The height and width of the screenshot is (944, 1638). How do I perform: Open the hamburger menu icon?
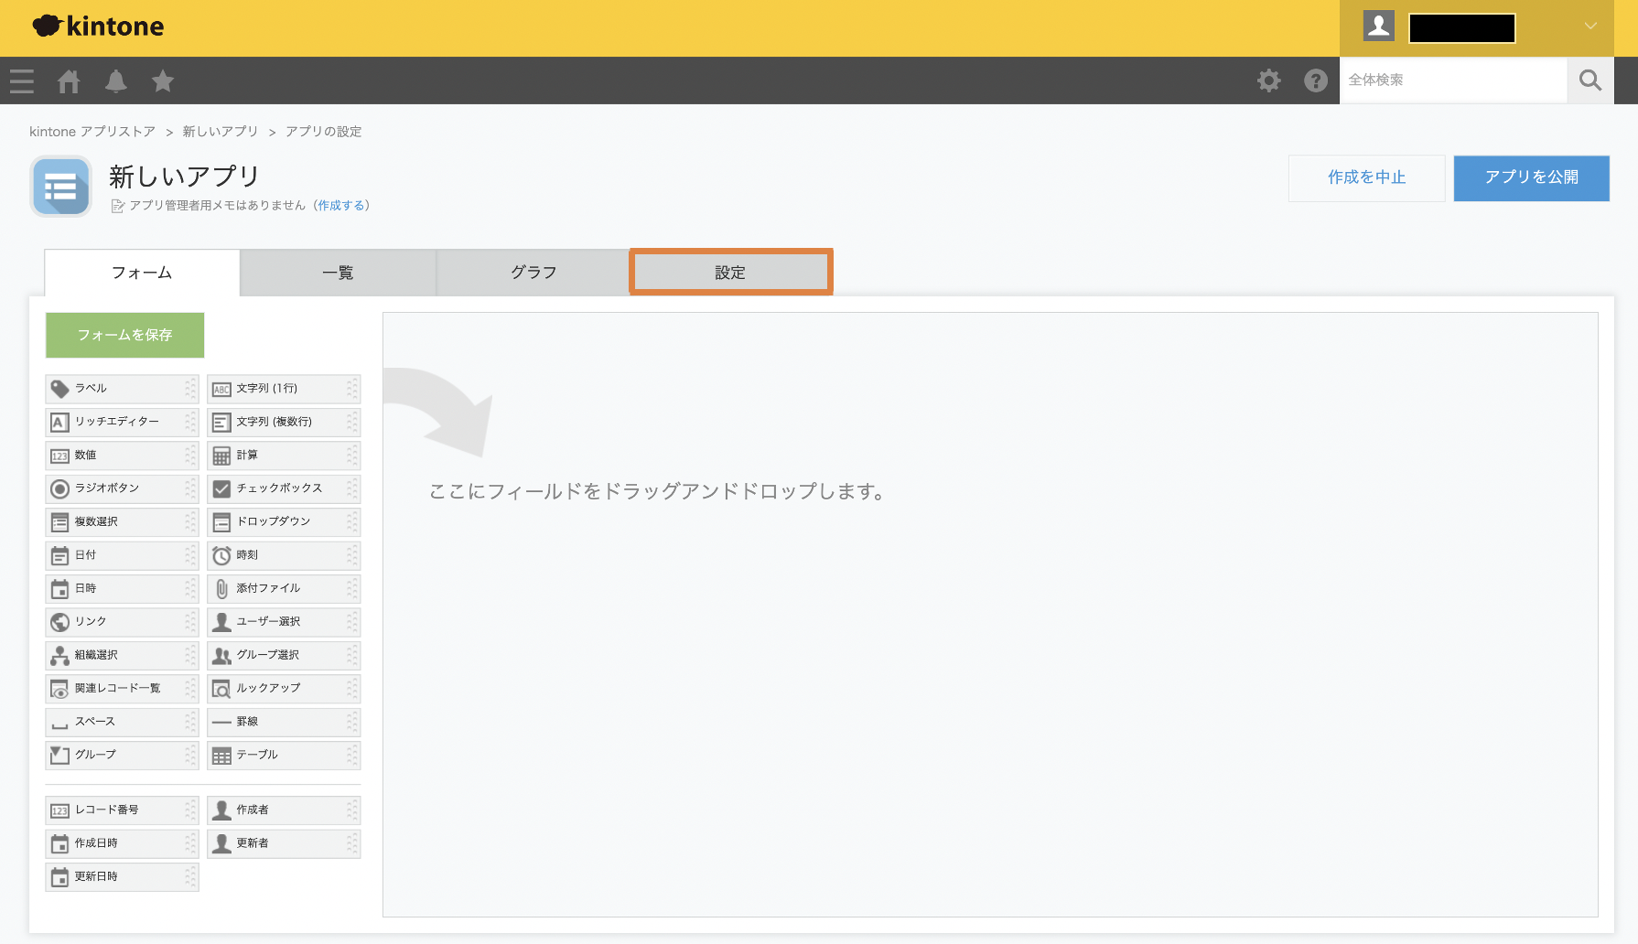point(22,81)
